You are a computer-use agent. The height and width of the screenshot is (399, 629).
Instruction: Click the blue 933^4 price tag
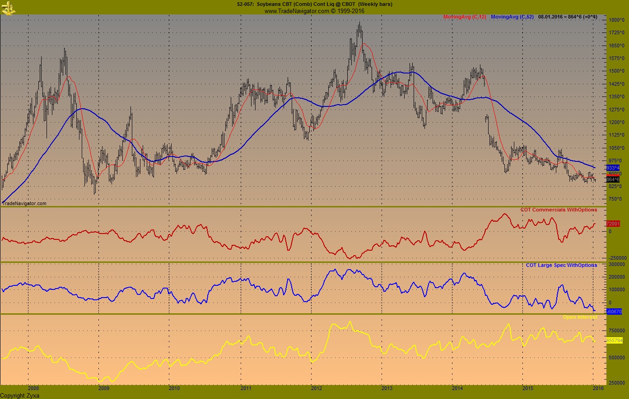point(613,167)
